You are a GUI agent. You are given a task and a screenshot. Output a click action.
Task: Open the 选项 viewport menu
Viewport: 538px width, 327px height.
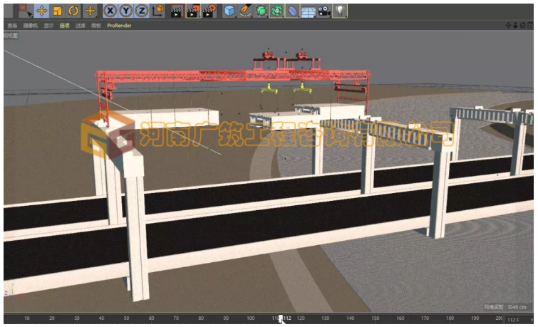(x=65, y=26)
